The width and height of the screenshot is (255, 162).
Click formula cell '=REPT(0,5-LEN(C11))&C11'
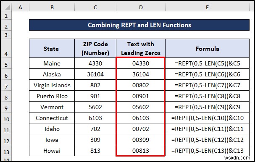click(x=207, y=129)
